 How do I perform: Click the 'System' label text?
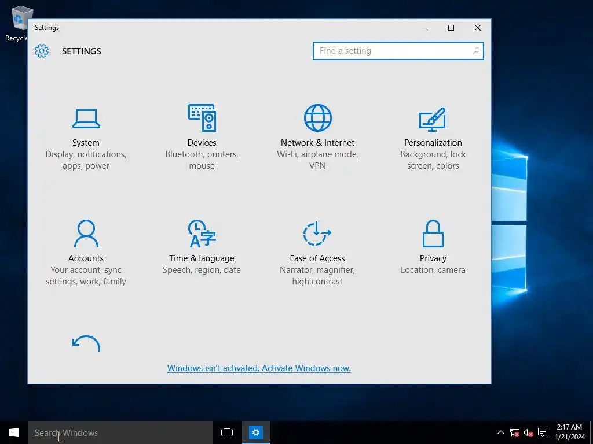pos(86,143)
